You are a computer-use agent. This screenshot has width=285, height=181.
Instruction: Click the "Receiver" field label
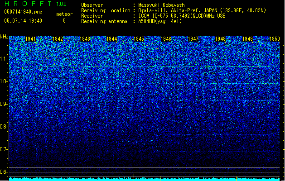pos(92,16)
